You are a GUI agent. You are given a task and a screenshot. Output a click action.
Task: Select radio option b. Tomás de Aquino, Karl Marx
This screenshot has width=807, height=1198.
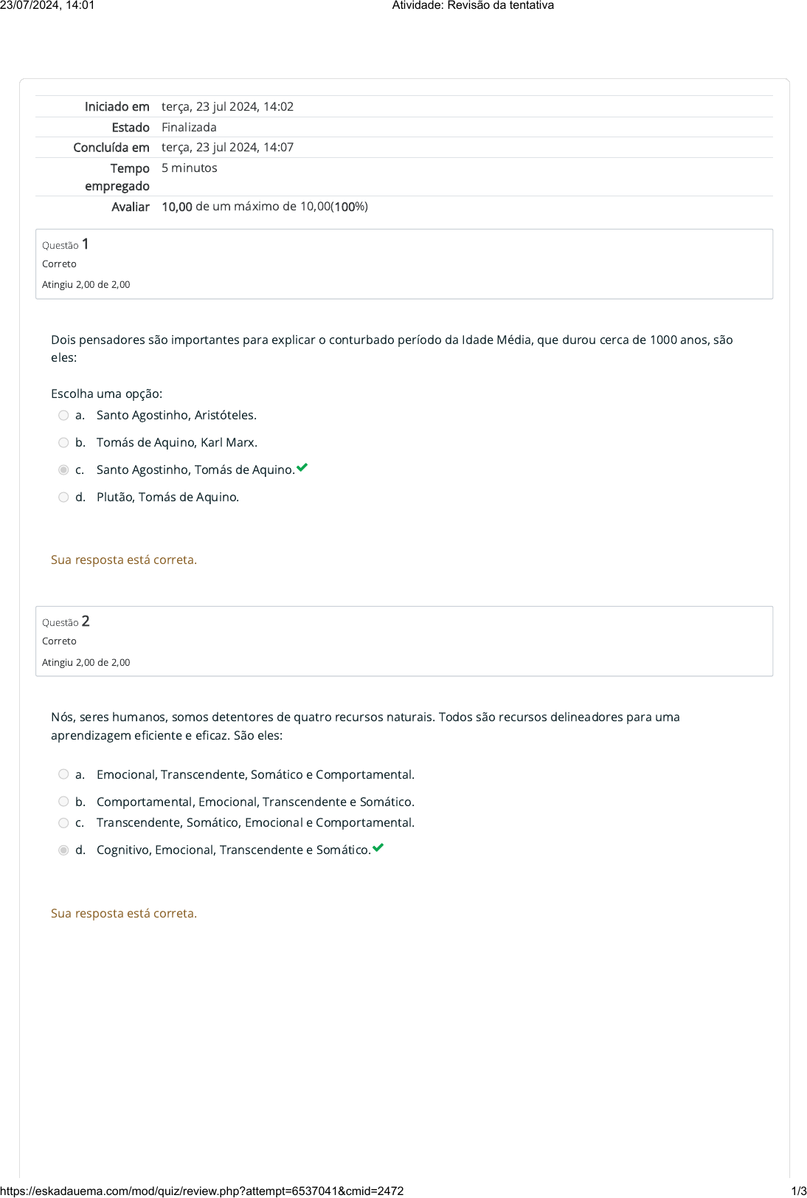(x=63, y=443)
